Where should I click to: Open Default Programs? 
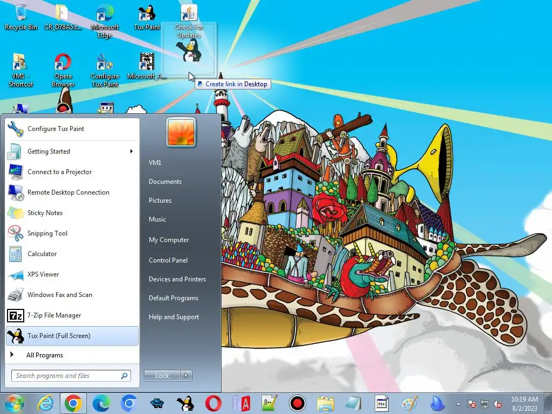pyautogui.click(x=174, y=298)
